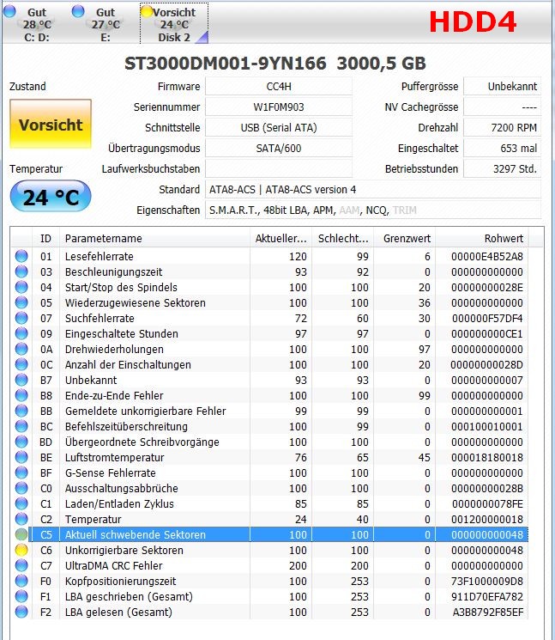Click raw value 000018180018 of Luftstromtemperatur
The image size is (555, 640).
click(x=487, y=458)
